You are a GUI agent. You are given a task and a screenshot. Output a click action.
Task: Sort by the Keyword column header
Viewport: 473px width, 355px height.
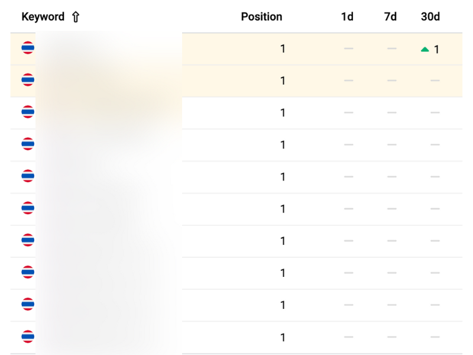pyautogui.click(x=43, y=17)
